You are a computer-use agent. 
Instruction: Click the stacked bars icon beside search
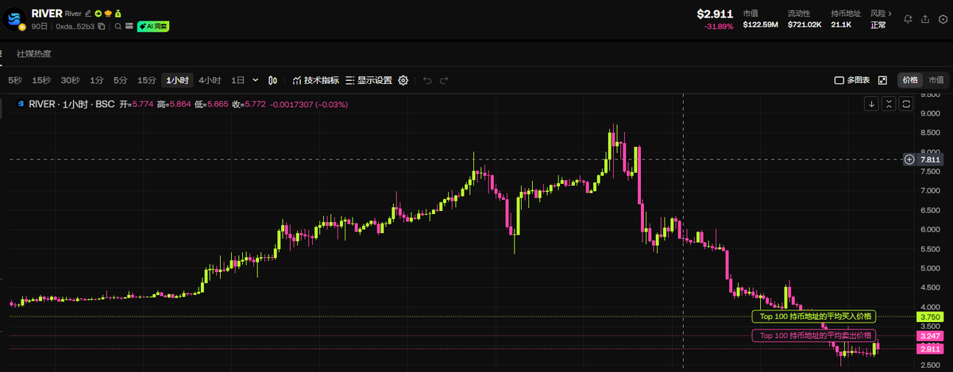point(129,26)
